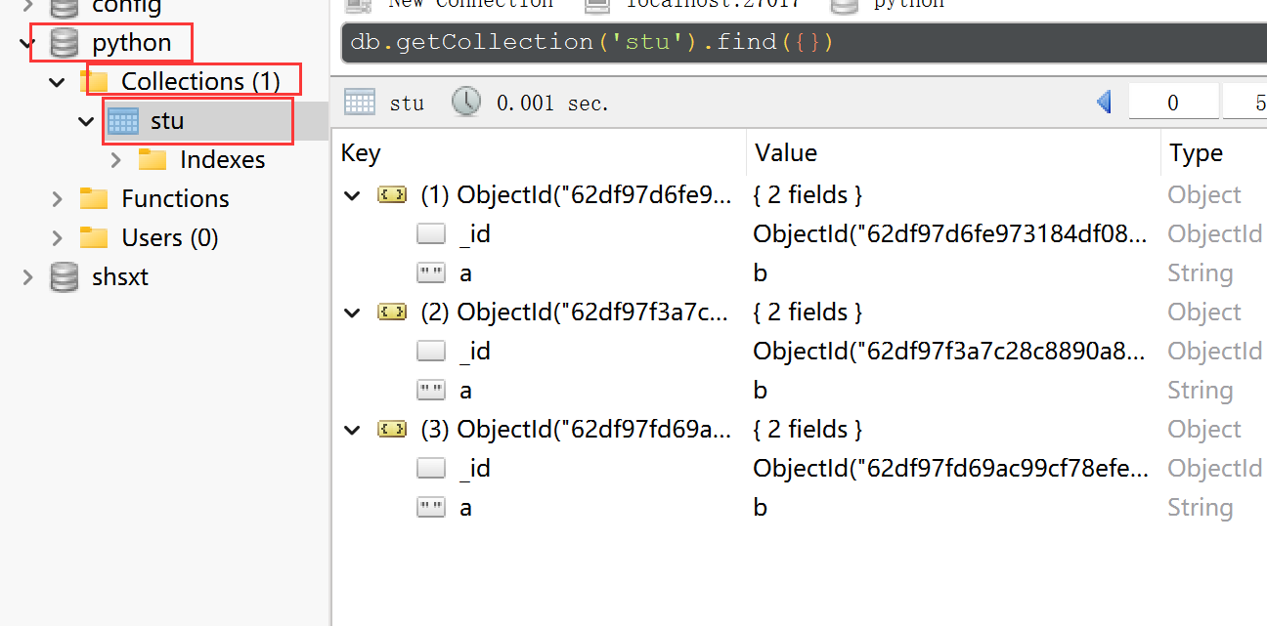Go to previous page with left arrow
The image size is (1267, 626).
pos(1104,103)
